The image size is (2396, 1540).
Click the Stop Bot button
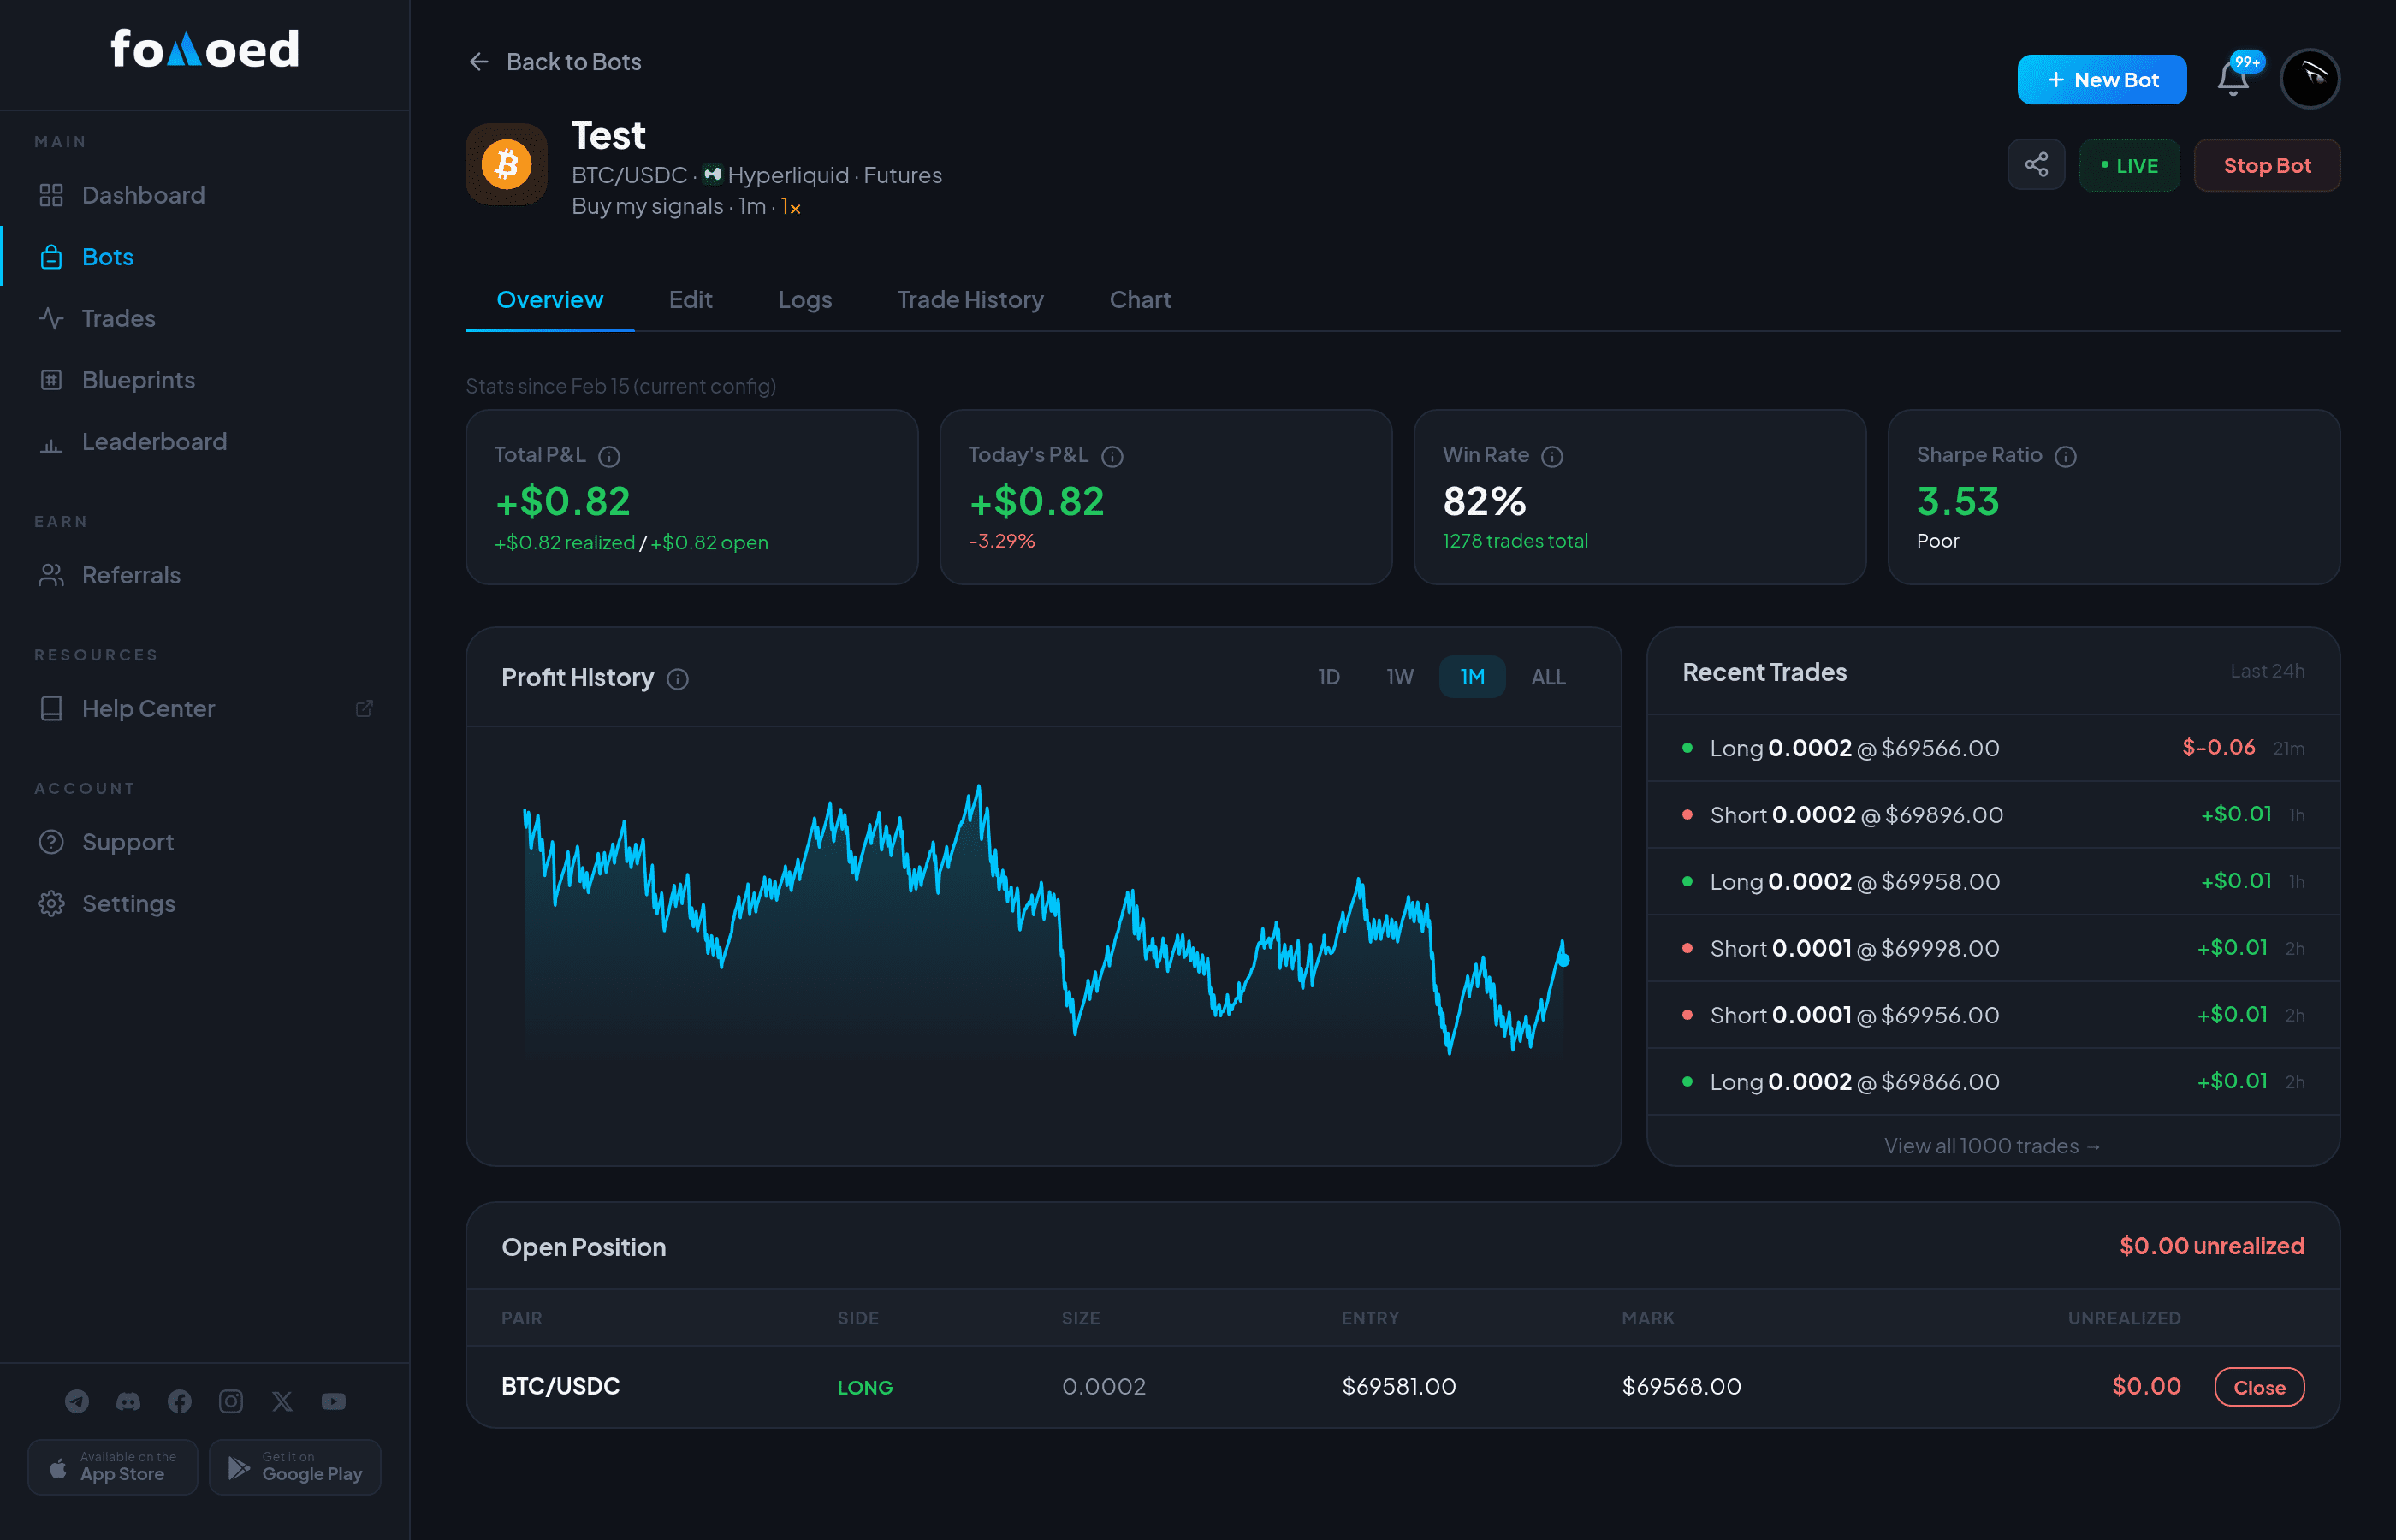click(x=2267, y=165)
